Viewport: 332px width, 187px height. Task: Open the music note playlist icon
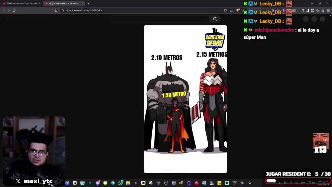pos(302,10)
